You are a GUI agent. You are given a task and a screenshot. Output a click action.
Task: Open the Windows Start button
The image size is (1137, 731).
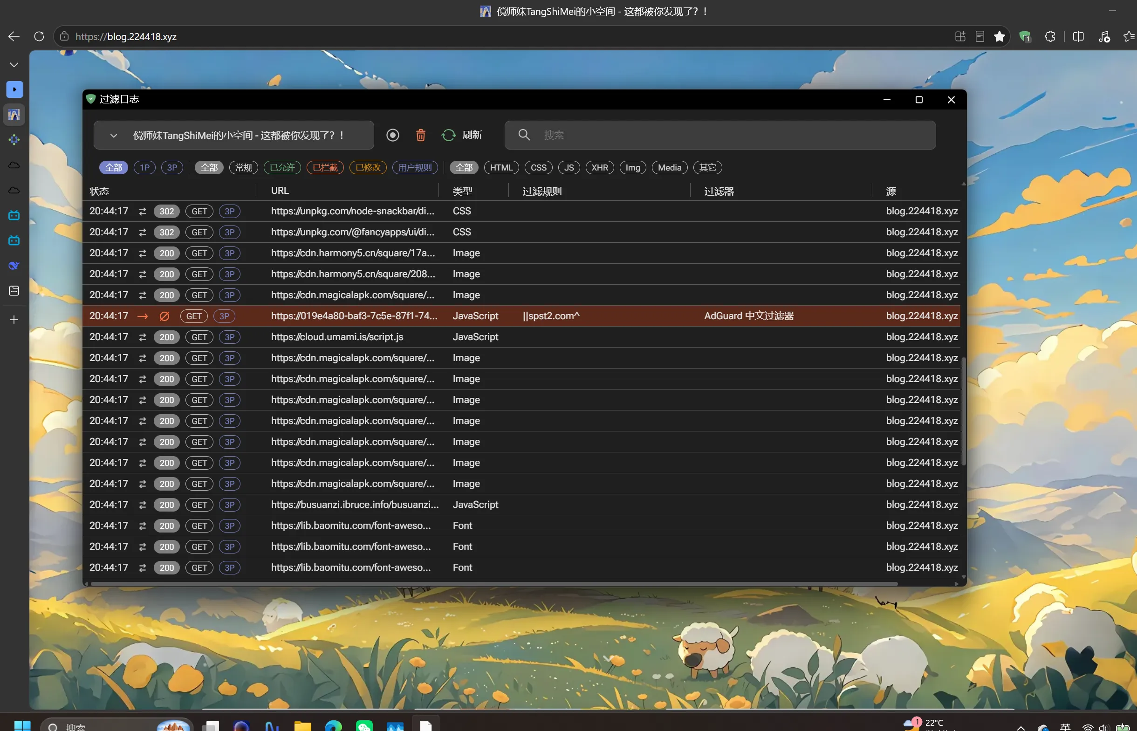(x=22, y=725)
